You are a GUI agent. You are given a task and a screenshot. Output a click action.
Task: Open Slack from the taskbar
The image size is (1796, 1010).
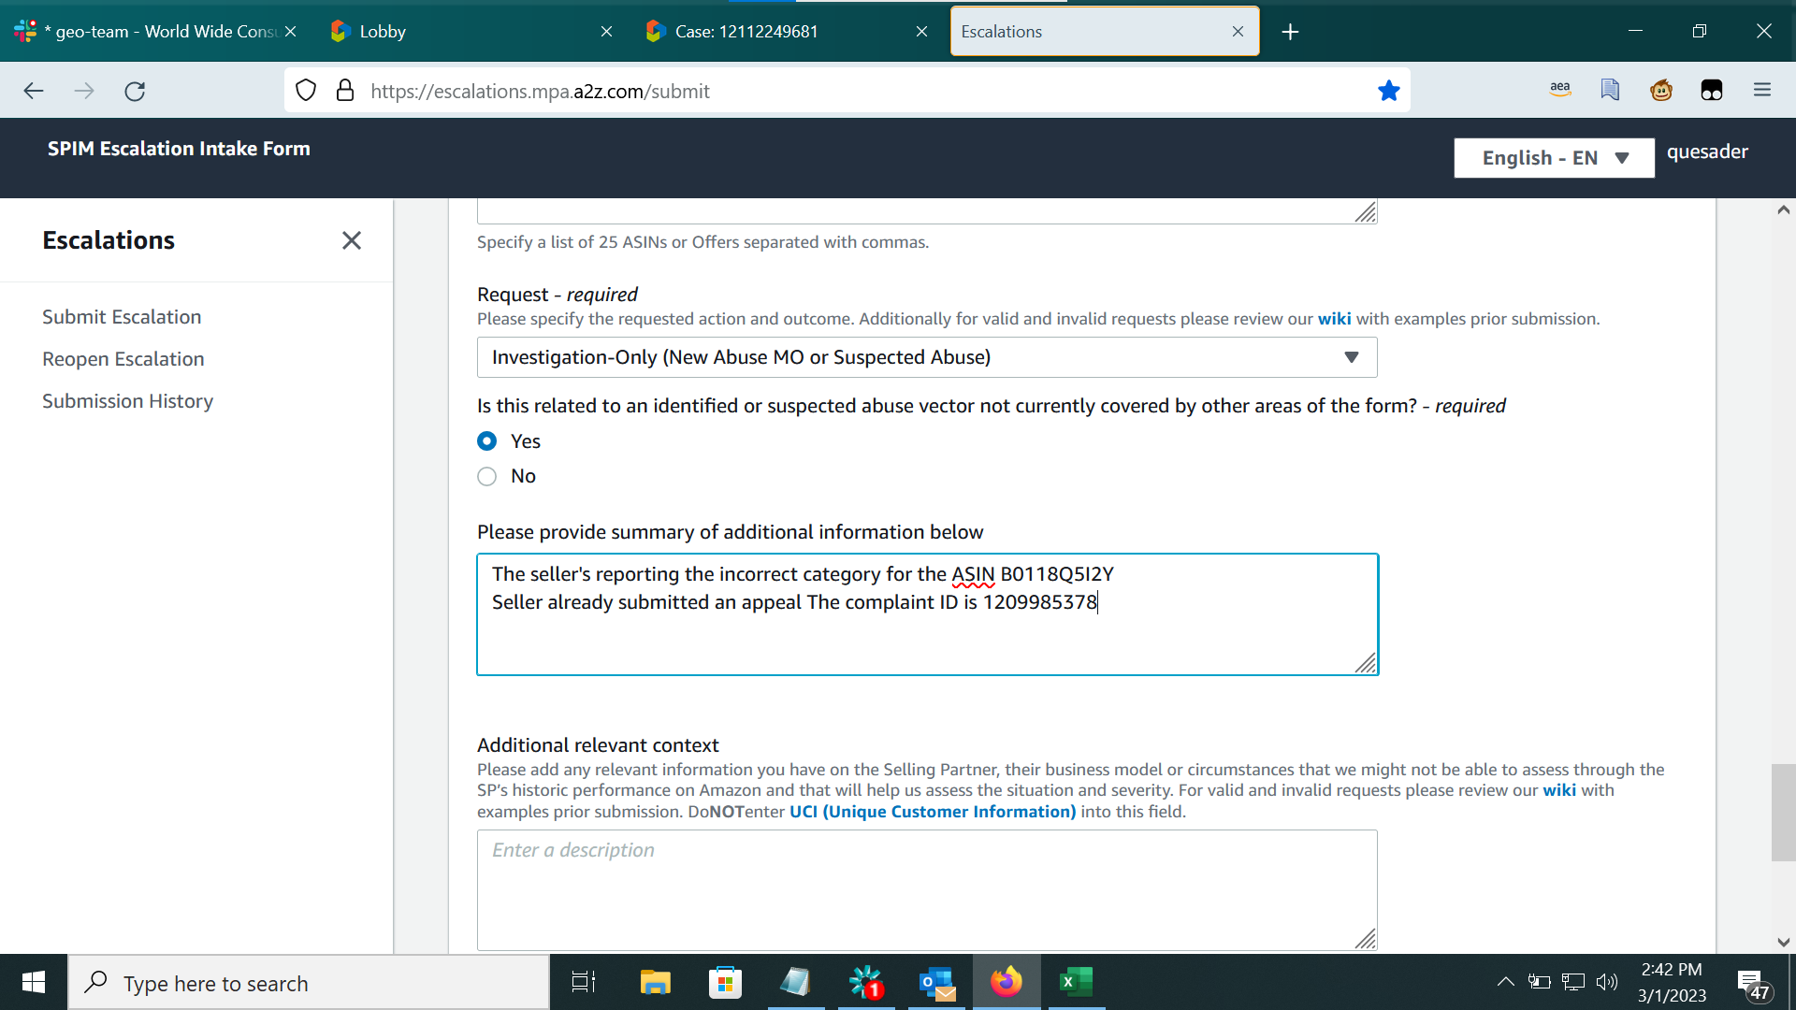(x=866, y=982)
